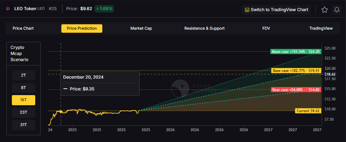Click the December 20, 2024 tooltip date
The width and height of the screenshot is (346, 142).
[x=83, y=77]
